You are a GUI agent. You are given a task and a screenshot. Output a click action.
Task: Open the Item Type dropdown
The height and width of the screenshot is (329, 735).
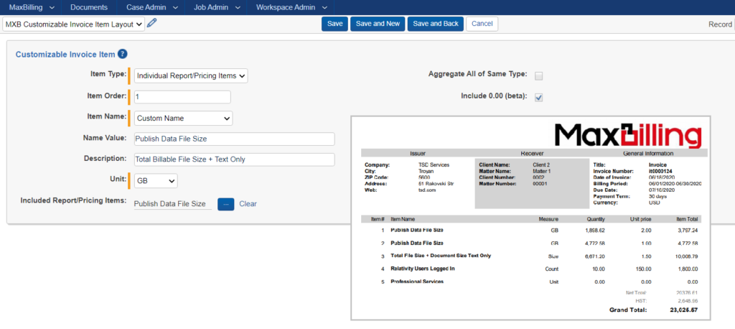coord(191,75)
